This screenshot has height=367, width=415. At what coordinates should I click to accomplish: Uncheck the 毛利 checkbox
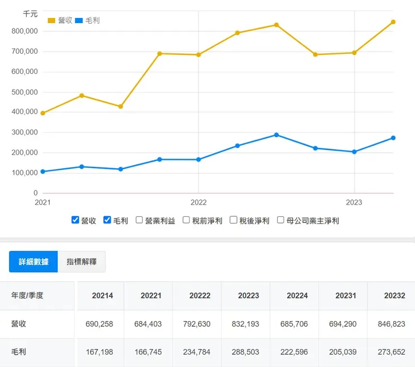point(107,220)
